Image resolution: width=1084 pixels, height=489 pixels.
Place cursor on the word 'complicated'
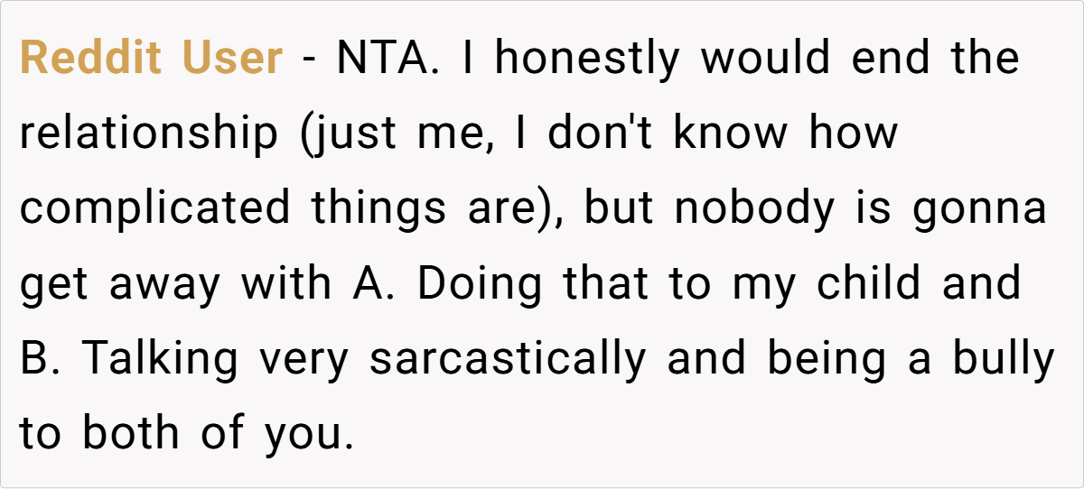click(154, 209)
